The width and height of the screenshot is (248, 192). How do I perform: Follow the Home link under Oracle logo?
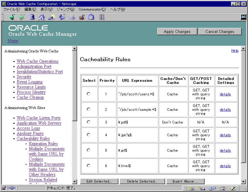(13, 41)
